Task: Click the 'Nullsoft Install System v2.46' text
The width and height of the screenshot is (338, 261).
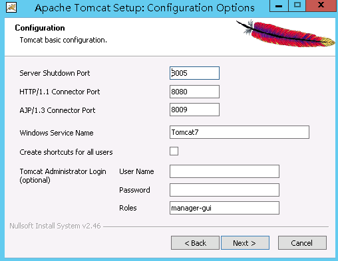Action: pos(55,226)
